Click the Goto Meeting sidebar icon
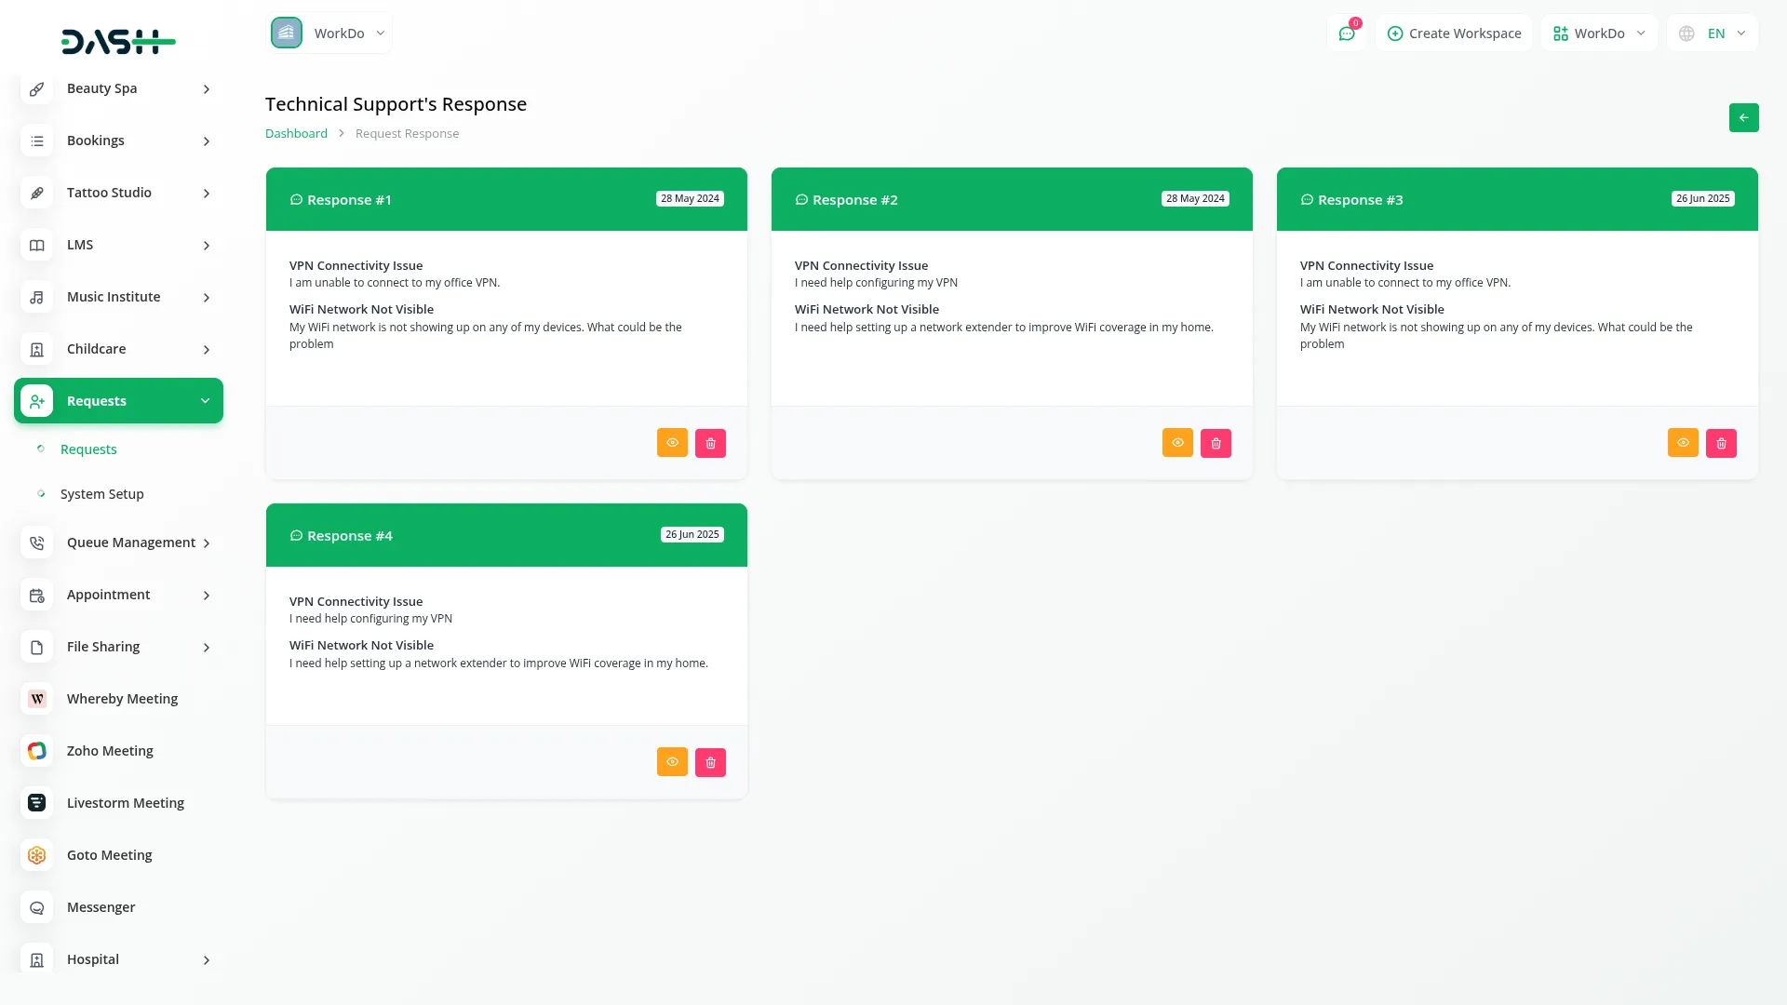Screen dimensions: 1787x1005 pyautogui.click(x=37, y=855)
